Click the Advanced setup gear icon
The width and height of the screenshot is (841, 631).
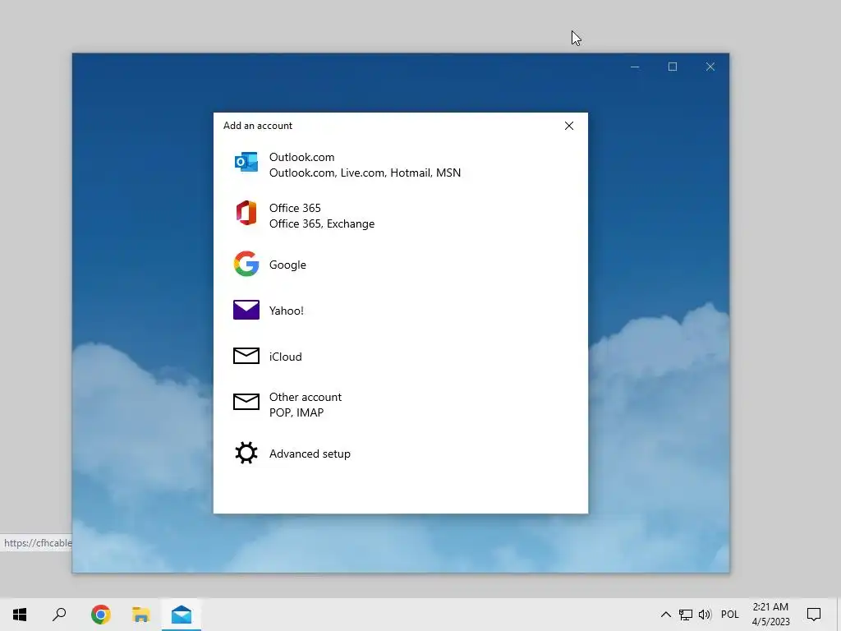coord(246,453)
